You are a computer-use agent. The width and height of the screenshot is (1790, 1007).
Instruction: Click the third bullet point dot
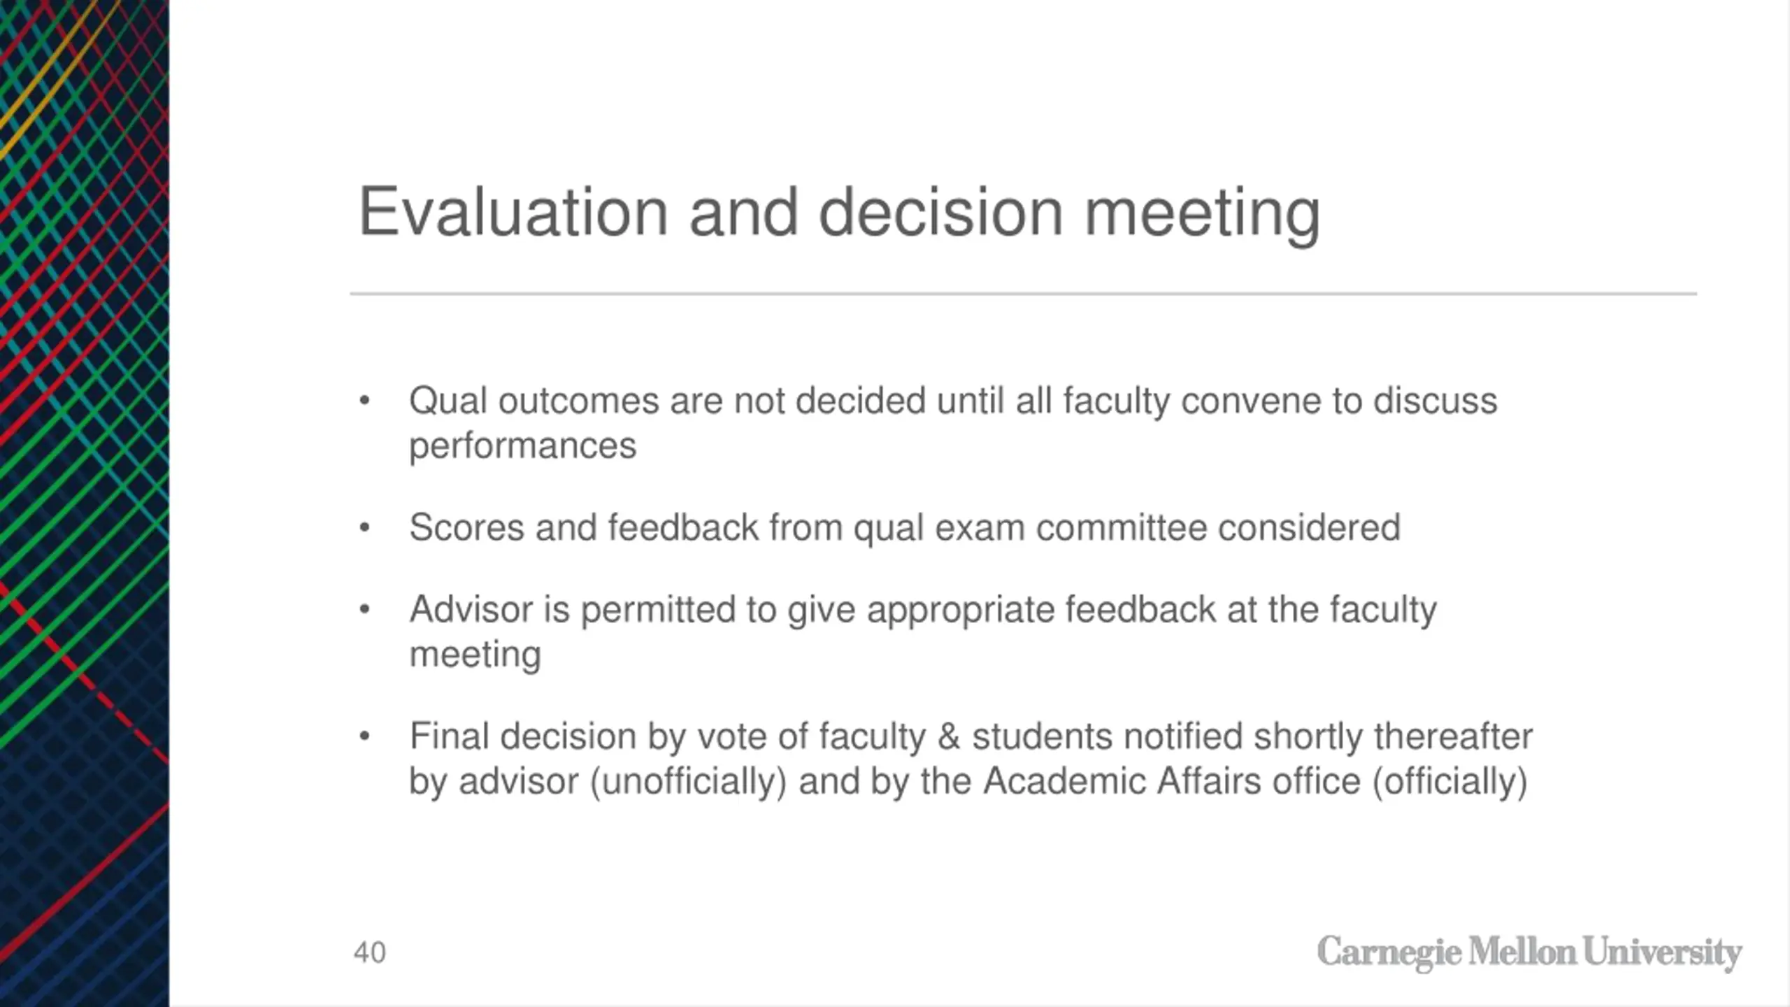(x=364, y=610)
